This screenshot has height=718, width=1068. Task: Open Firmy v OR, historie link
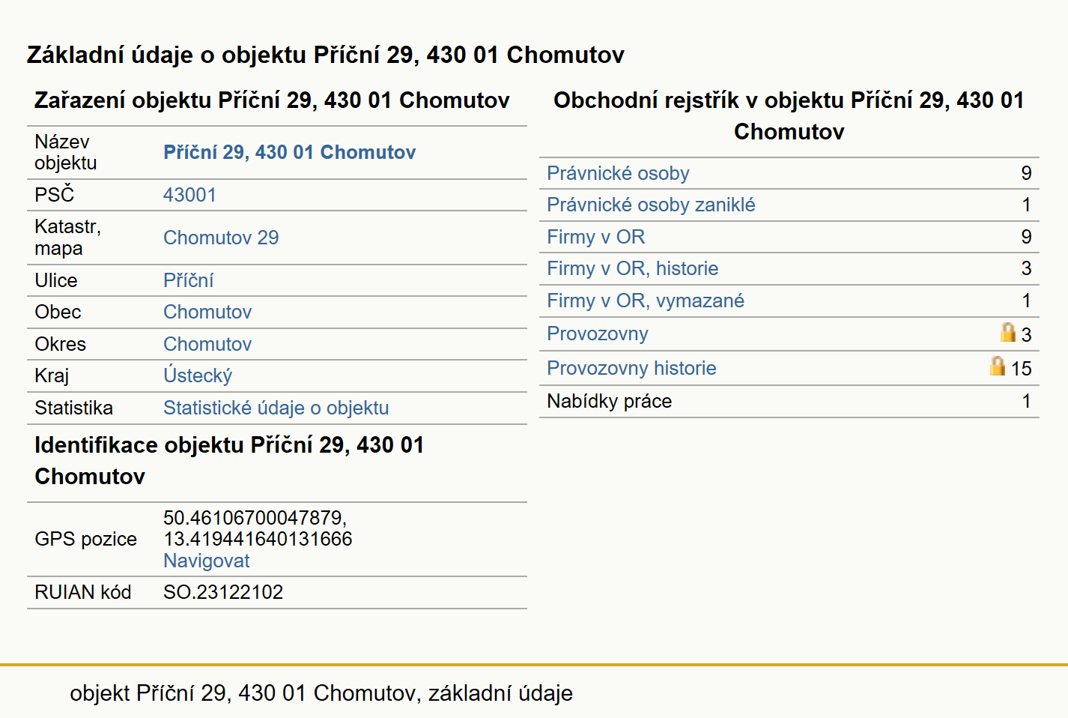pos(632,268)
